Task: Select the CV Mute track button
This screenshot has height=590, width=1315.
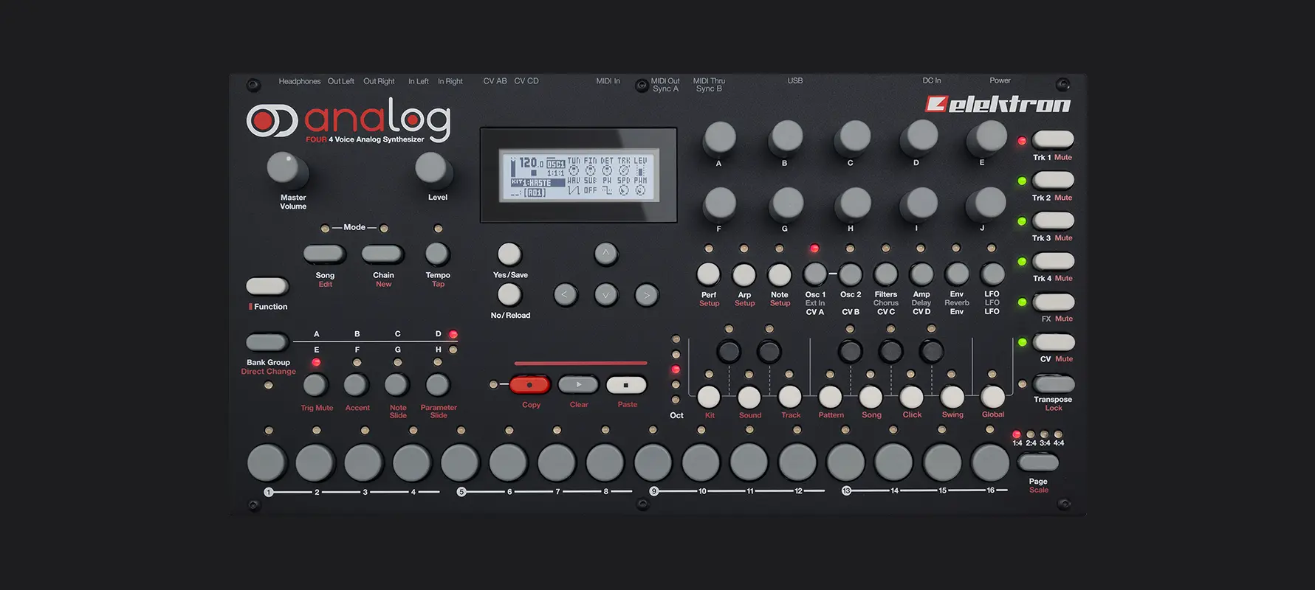Action: tap(1053, 342)
